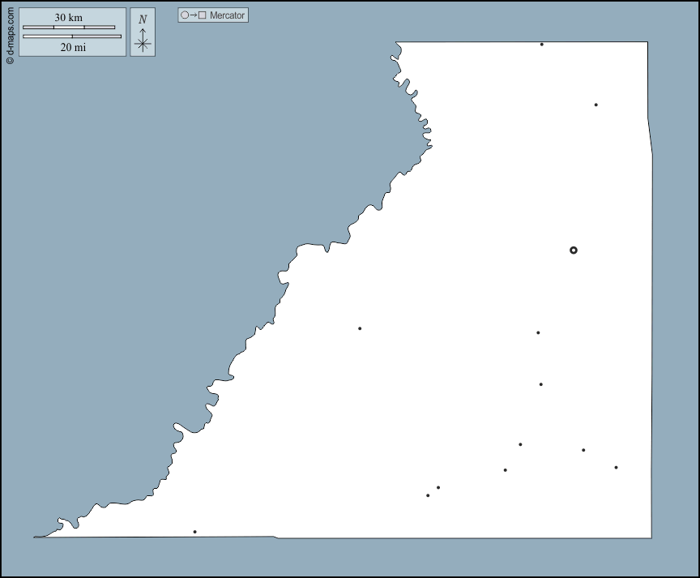Click the 30 km scale label
The image size is (700, 578).
pos(69,18)
